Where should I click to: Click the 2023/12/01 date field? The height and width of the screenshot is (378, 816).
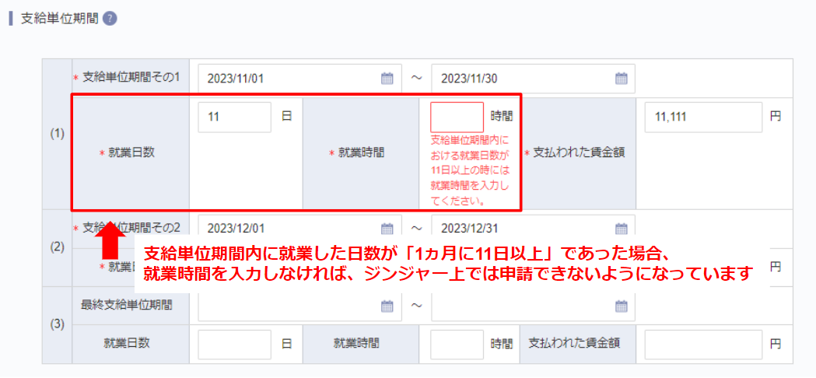[288, 228]
